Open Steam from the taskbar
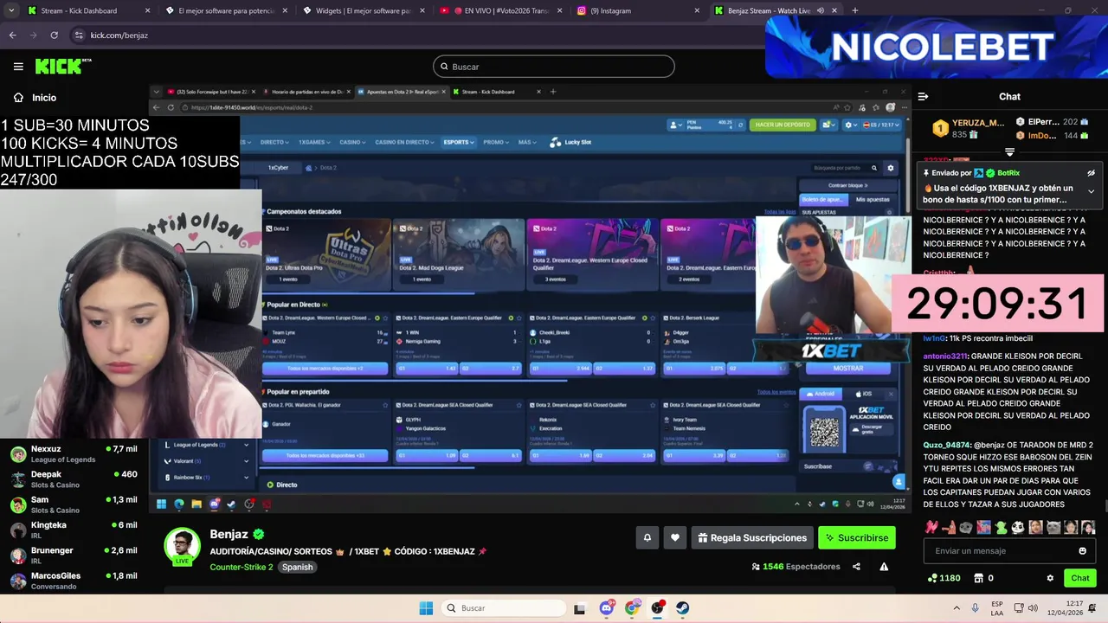Image resolution: width=1108 pixels, height=623 pixels. (683, 608)
